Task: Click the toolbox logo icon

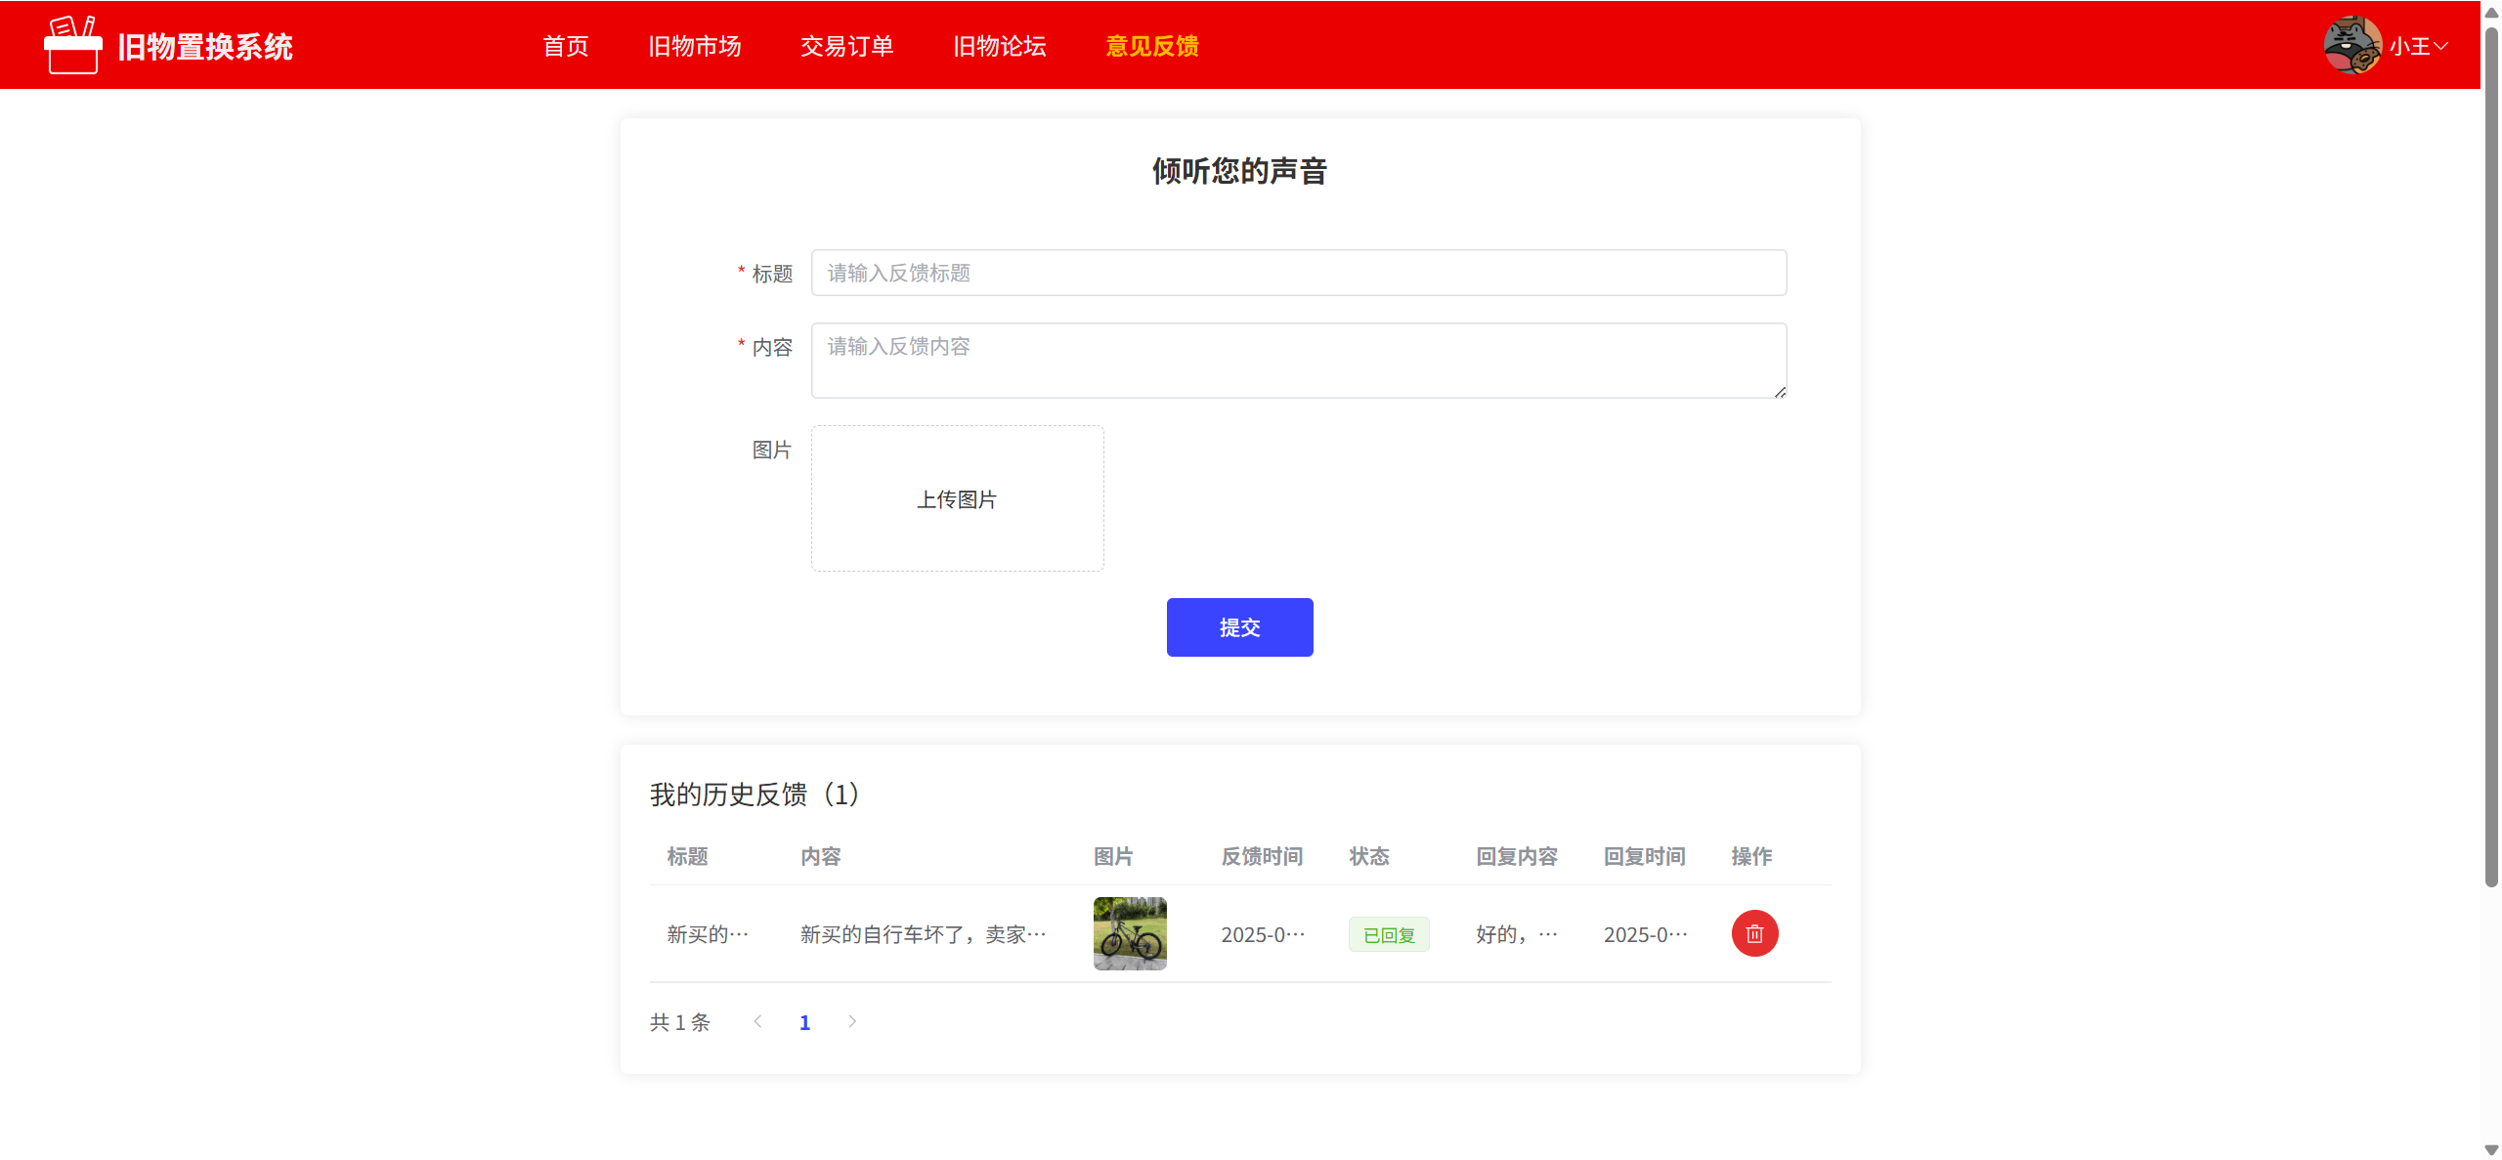Action: point(72,46)
